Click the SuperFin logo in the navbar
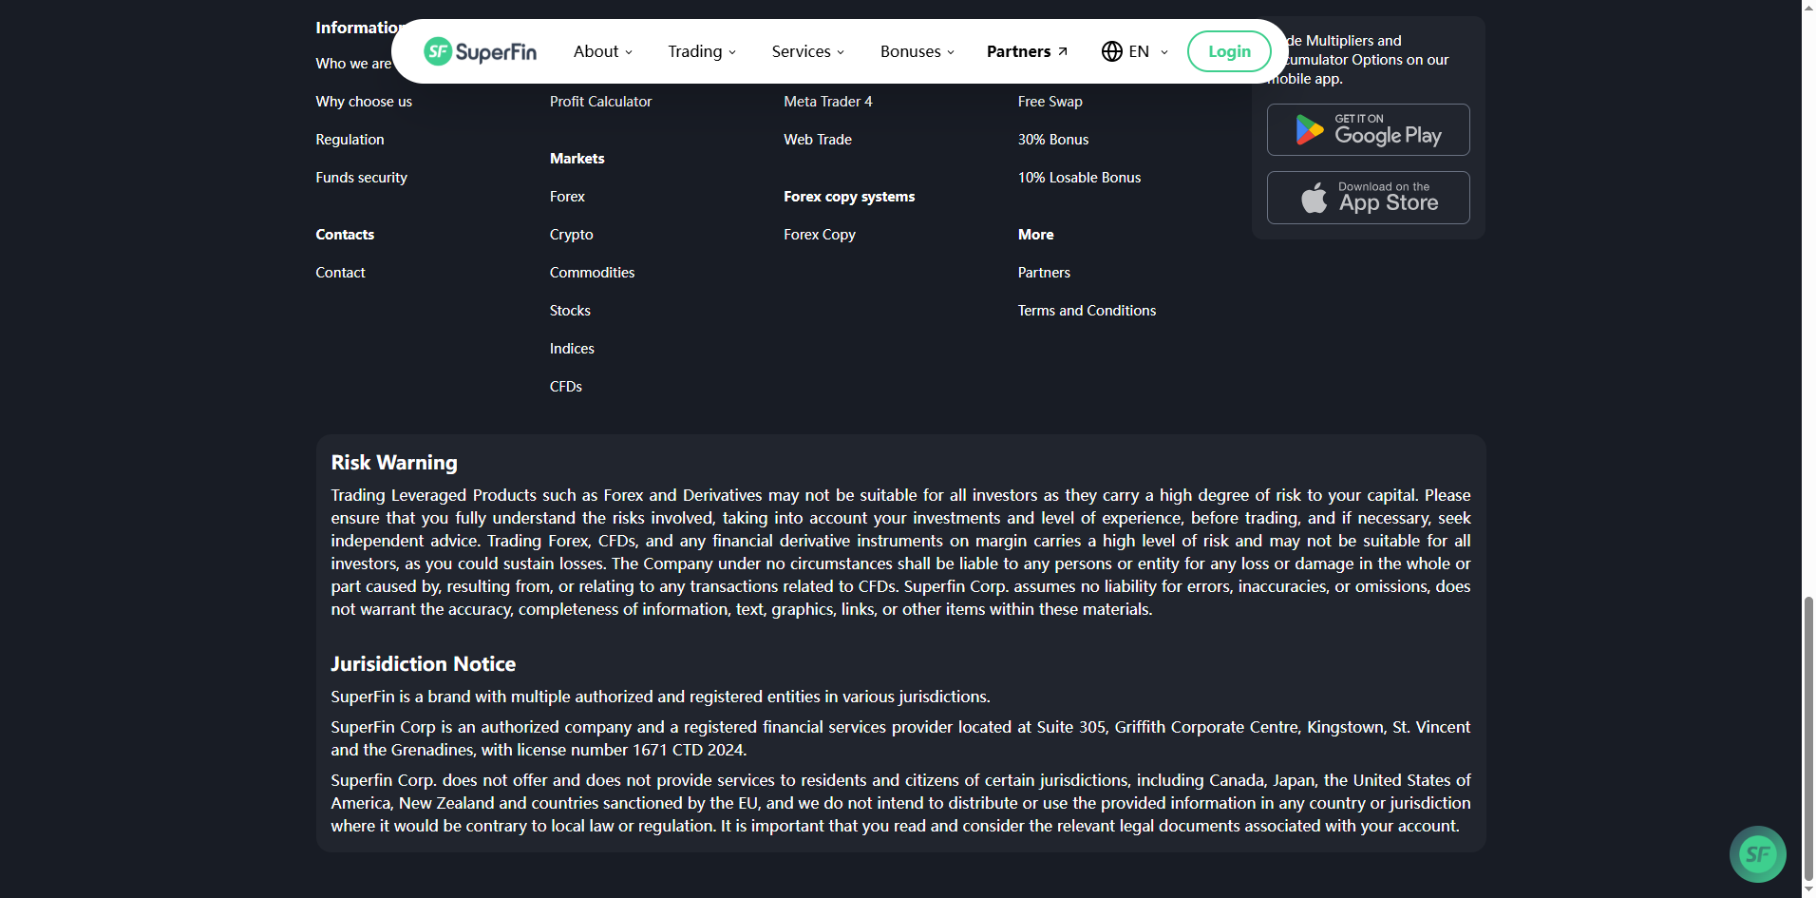1816x898 pixels. 480,51
